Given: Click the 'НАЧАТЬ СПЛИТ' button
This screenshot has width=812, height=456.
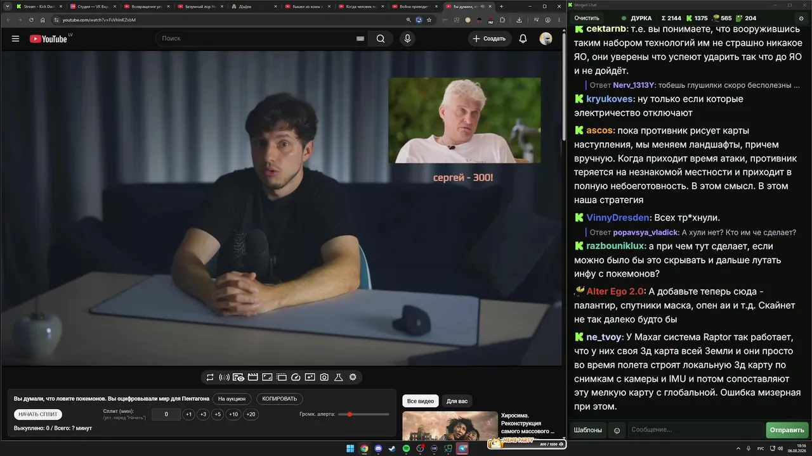Looking at the screenshot, I should click(x=38, y=414).
